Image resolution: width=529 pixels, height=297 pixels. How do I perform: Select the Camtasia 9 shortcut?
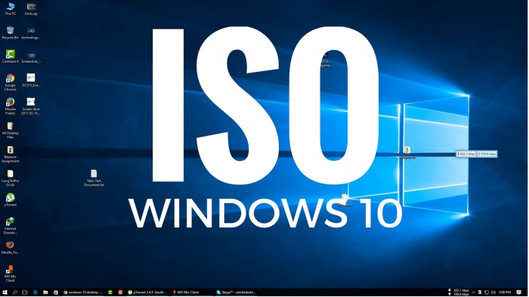point(10,57)
